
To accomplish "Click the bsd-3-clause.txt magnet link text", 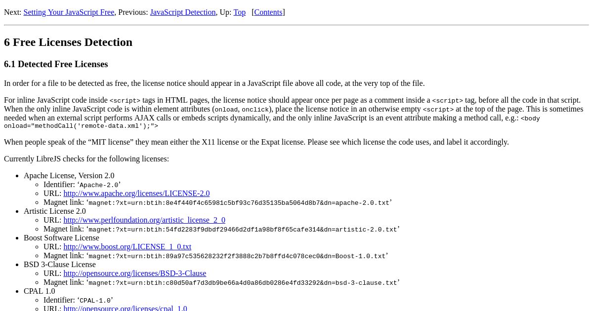I will [x=243, y=283].
